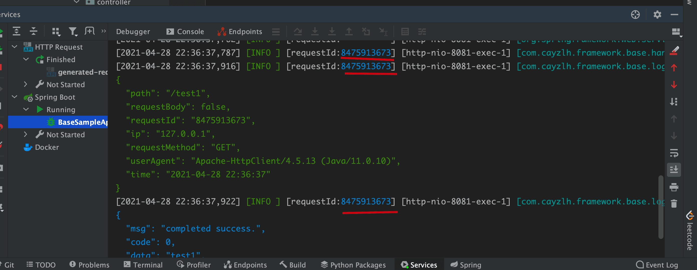Open the TODO tool window
The height and width of the screenshot is (270, 697).
pos(41,264)
